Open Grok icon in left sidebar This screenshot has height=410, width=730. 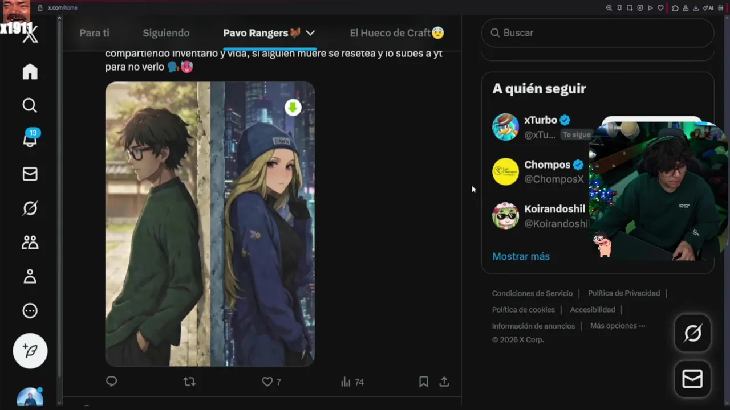tap(30, 208)
